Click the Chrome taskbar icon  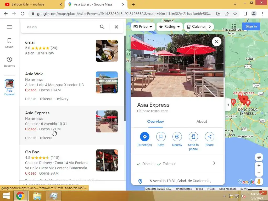[20, 196]
